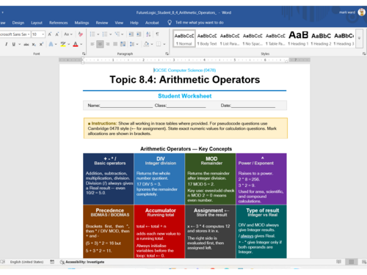Align text right

pos(108,44)
